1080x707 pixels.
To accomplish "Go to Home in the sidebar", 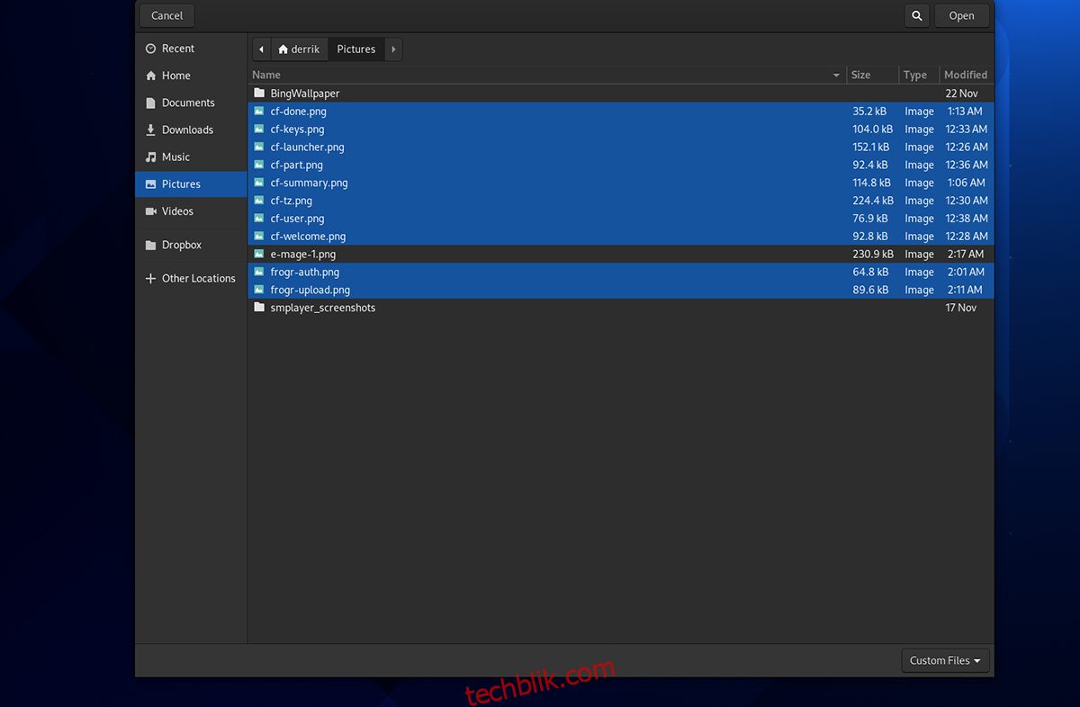I will click(191, 76).
